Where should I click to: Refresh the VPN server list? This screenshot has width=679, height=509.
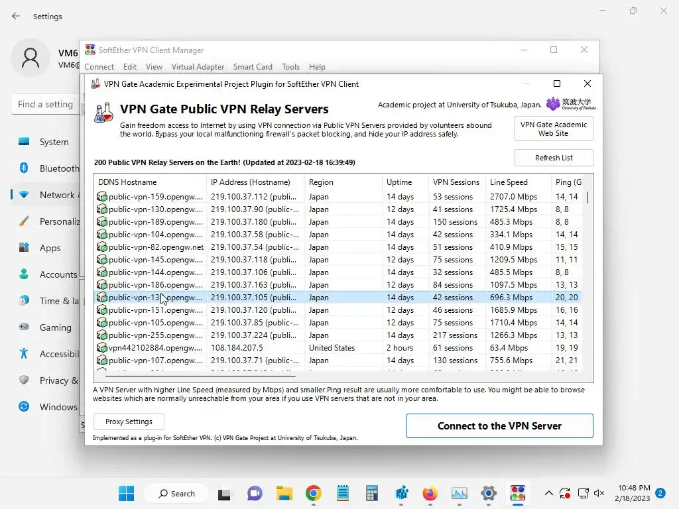[554, 158]
